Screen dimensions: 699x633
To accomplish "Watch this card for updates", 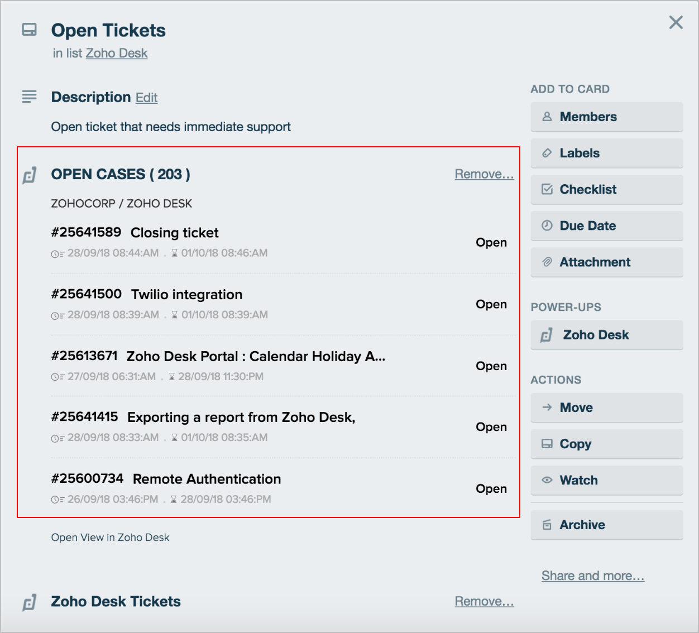I will point(606,480).
